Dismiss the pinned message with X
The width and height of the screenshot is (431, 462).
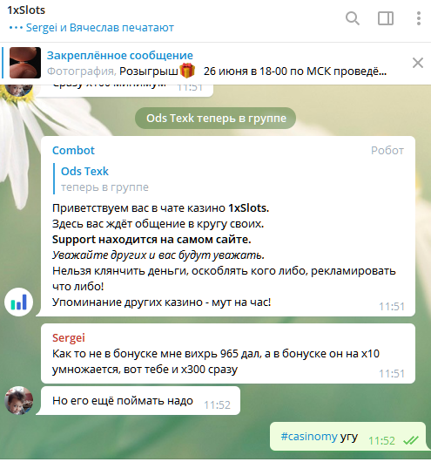pyautogui.click(x=418, y=63)
